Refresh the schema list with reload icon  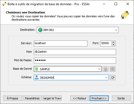(x=113, y=78)
